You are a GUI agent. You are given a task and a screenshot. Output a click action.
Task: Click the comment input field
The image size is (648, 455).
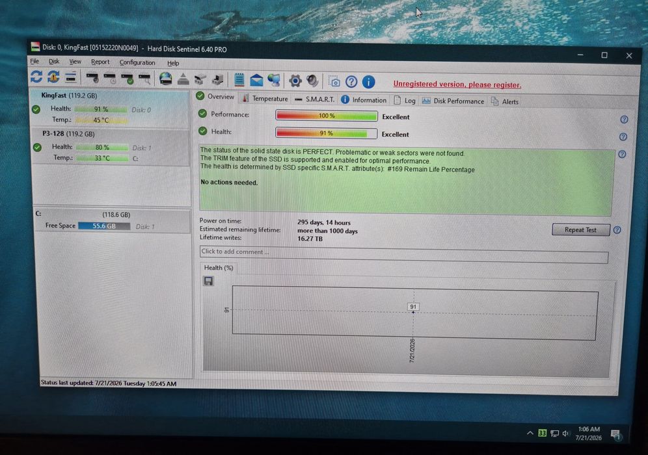tap(404, 253)
